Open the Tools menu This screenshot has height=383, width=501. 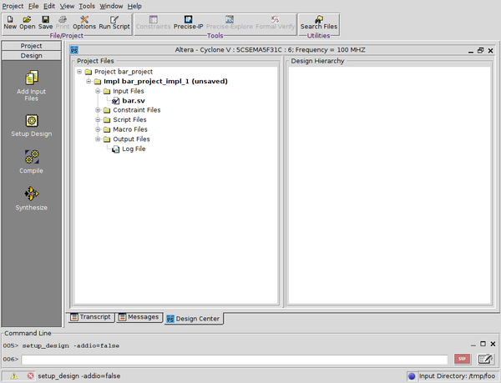click(x=87, y=6)
